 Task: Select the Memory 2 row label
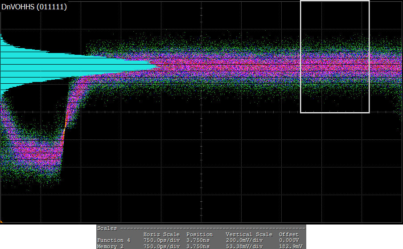coord(111,246)
